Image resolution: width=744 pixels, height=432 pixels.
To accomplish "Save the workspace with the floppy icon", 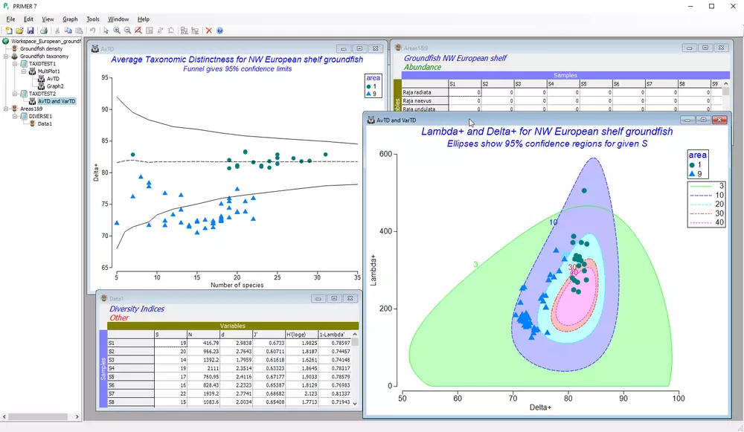I will (31, 30).
